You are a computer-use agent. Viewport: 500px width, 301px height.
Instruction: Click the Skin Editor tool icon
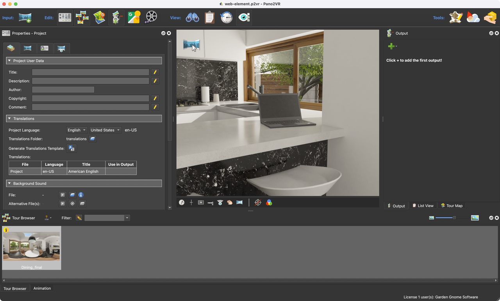(x=455, y=18)
